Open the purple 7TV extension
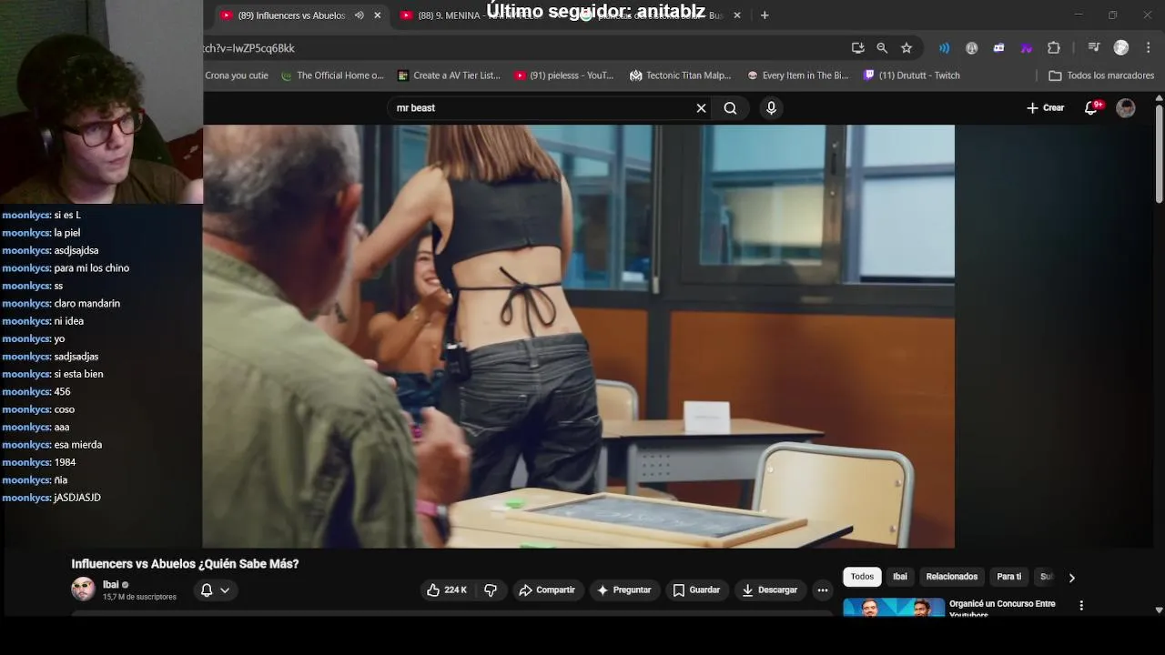 click(x=1026, y=48)
